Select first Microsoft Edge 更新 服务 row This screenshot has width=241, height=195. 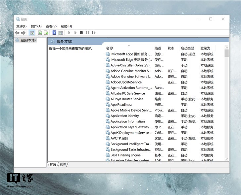coord(160,54)
